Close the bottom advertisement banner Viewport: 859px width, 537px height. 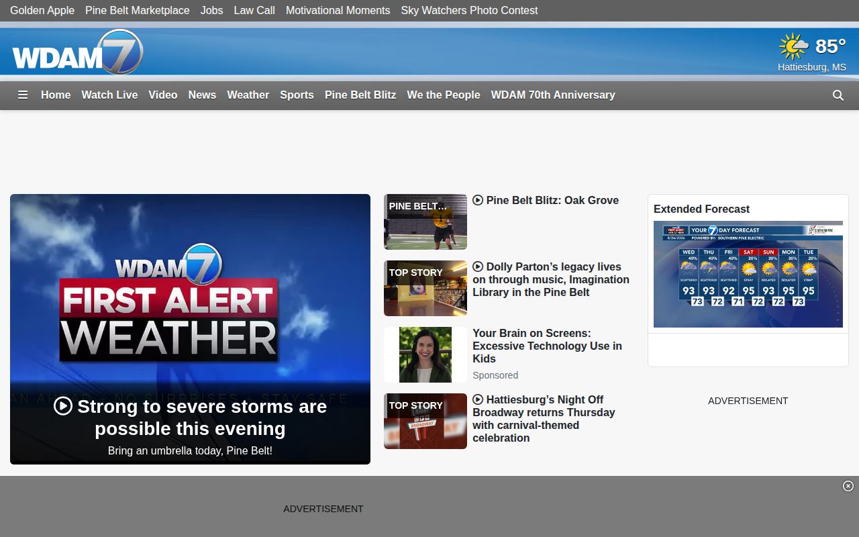click(848, 486)
